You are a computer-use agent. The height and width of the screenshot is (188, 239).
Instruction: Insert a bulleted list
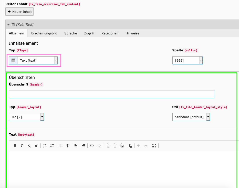(52, 146)
